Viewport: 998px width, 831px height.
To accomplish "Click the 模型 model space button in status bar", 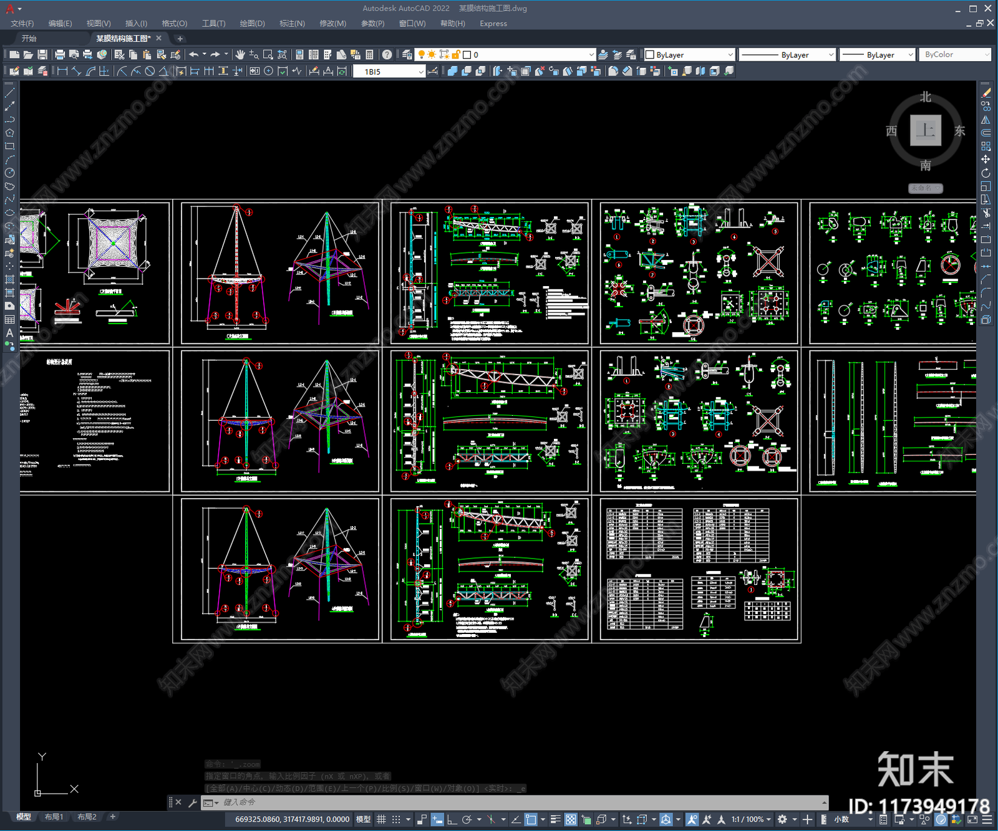I will pos(363,819).
